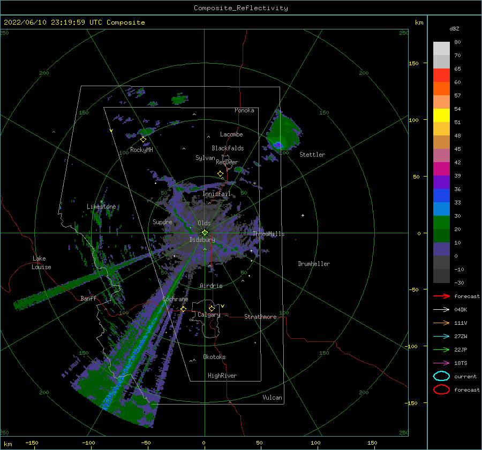Select the light gray top swatch below 80
This screenshot has height=450, width=482.
coord(441,49)
